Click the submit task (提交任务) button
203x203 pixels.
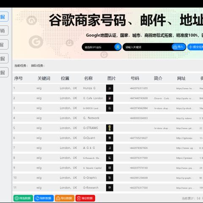click(x=196, y=47)
